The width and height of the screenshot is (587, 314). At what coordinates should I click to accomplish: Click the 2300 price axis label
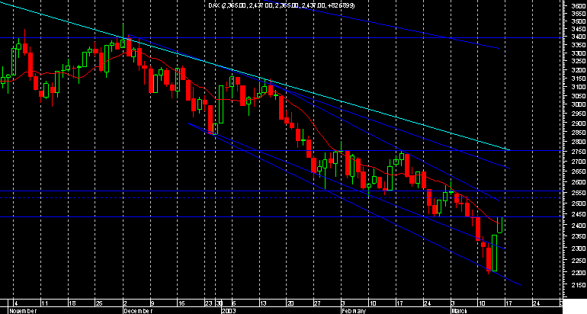579,248
